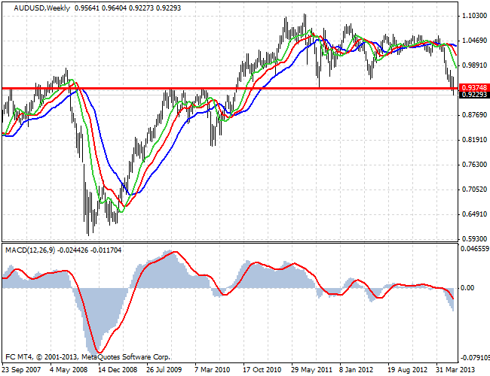
Task: Click the 0.98910 price scale value
Action: 474,65
